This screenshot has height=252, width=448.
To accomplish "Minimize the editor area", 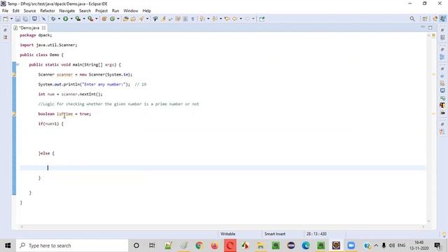I will (423, 27).
